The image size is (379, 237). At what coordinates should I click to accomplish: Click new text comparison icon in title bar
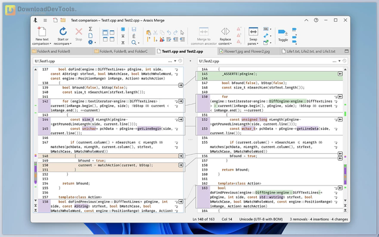pyautogui.click(x=55, y=20)
